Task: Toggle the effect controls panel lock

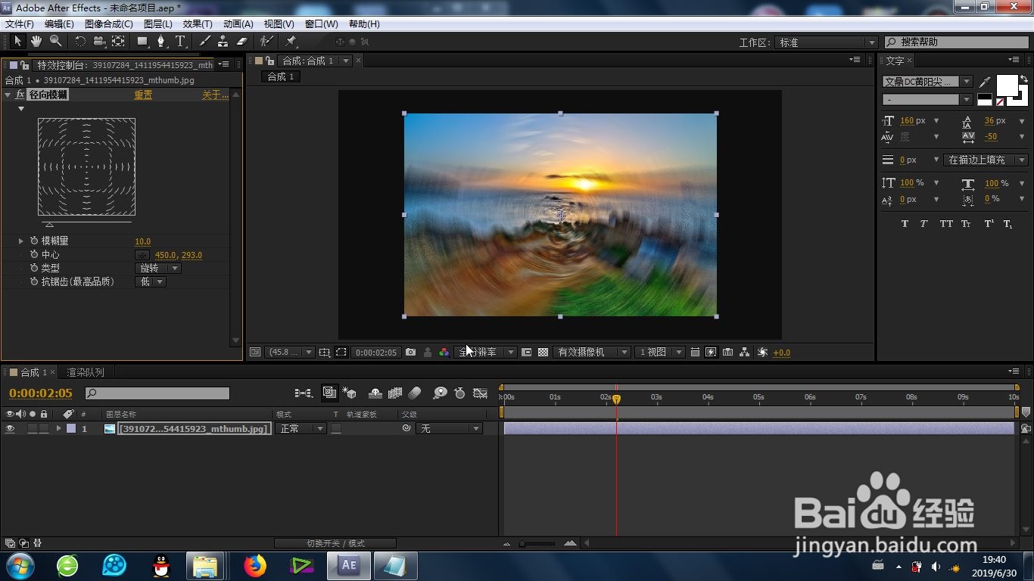Action: tap(25, 65)
